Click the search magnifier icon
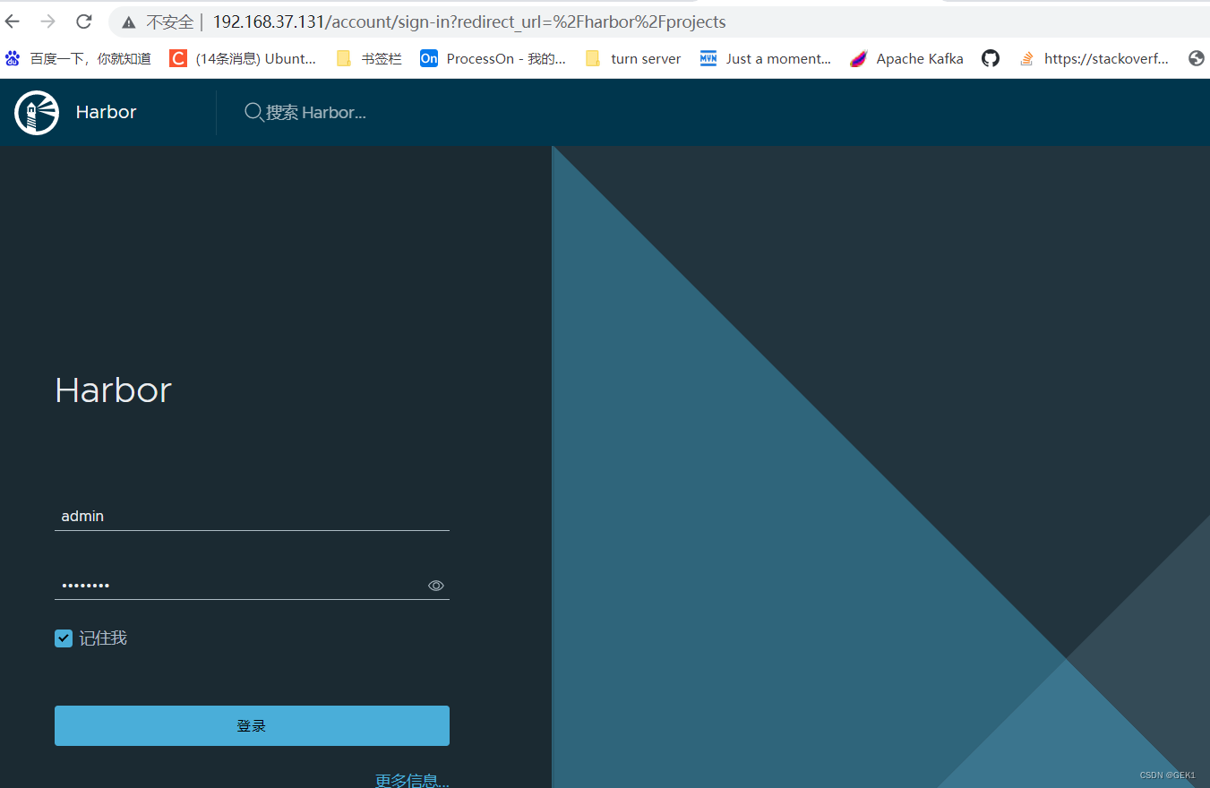The width and height of the screenshot is (1210, 788). 254,112
